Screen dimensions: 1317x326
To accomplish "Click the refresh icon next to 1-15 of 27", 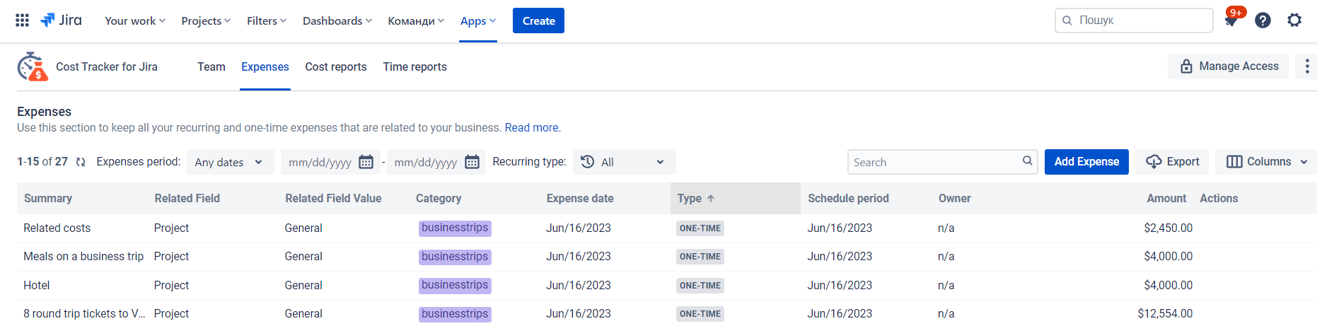I will (81, 162).
